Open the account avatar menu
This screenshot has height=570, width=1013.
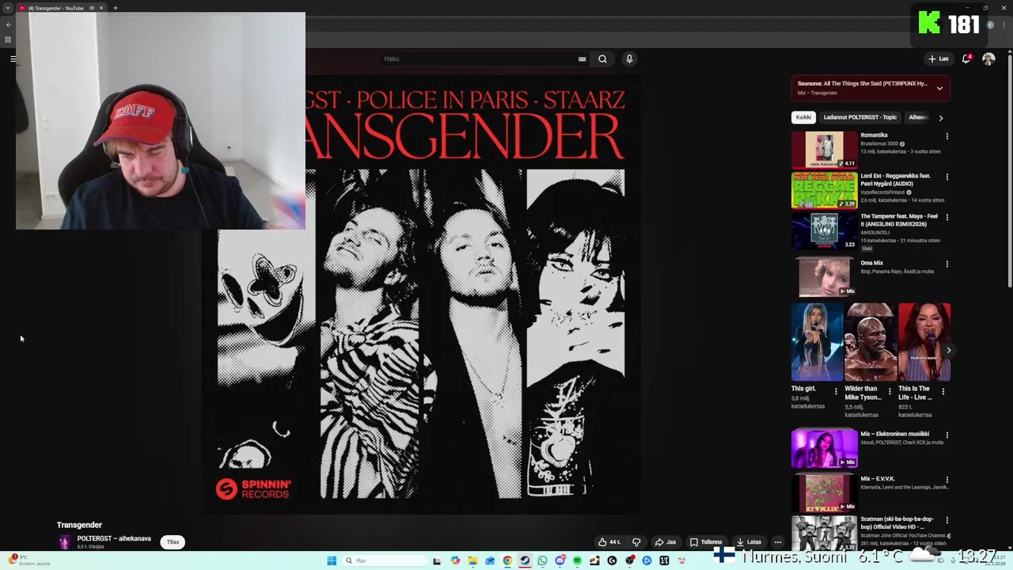click(988, 59)
